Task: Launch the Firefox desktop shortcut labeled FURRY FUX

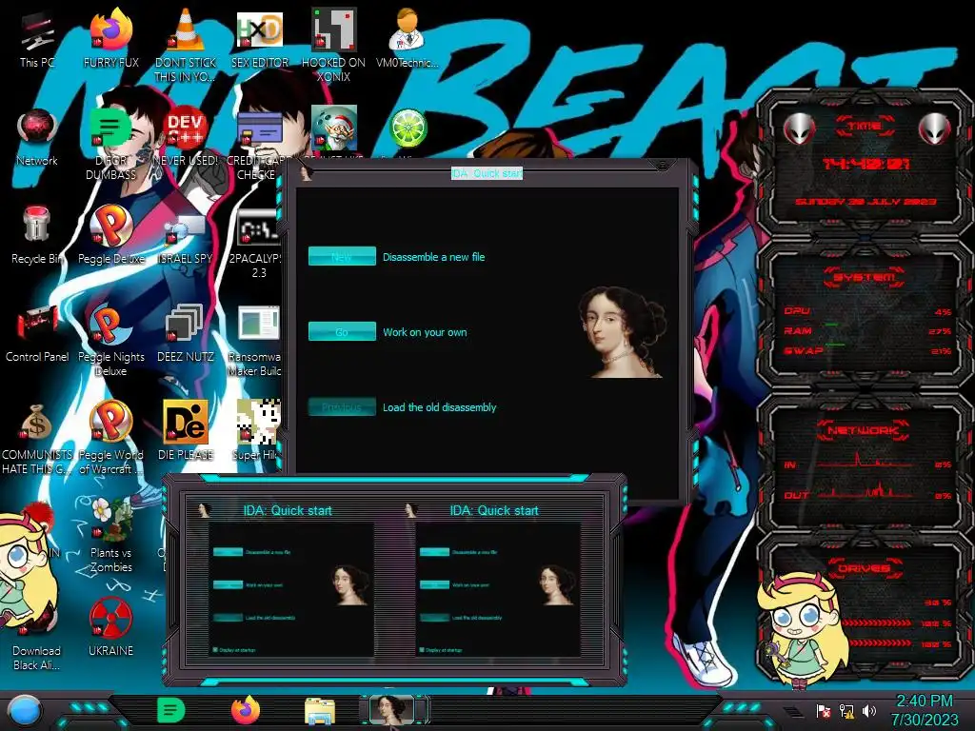Action: (110, 38)
